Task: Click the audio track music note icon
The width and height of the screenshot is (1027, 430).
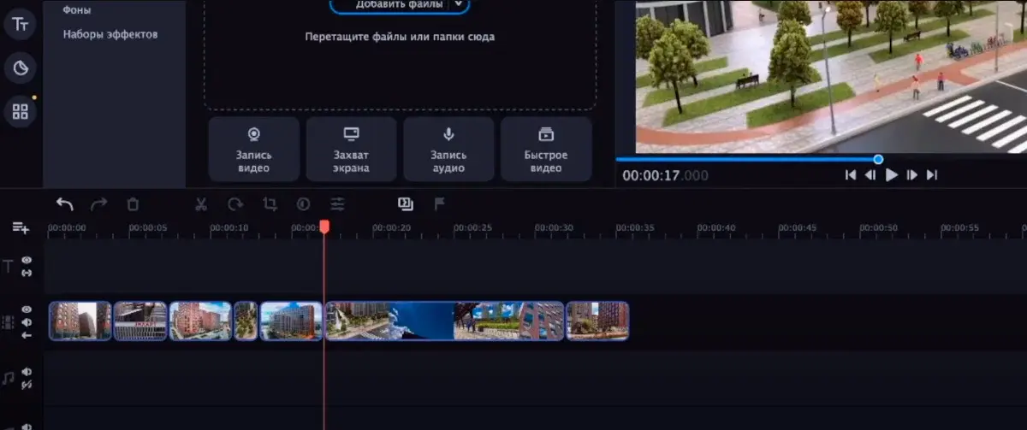Action: pos(9,377)
